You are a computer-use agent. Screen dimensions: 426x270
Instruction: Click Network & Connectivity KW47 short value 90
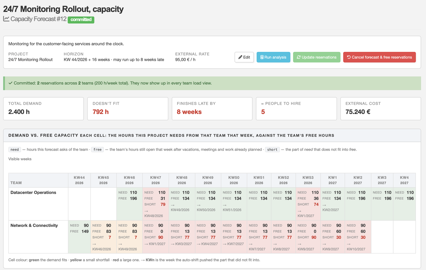[161, 238]
